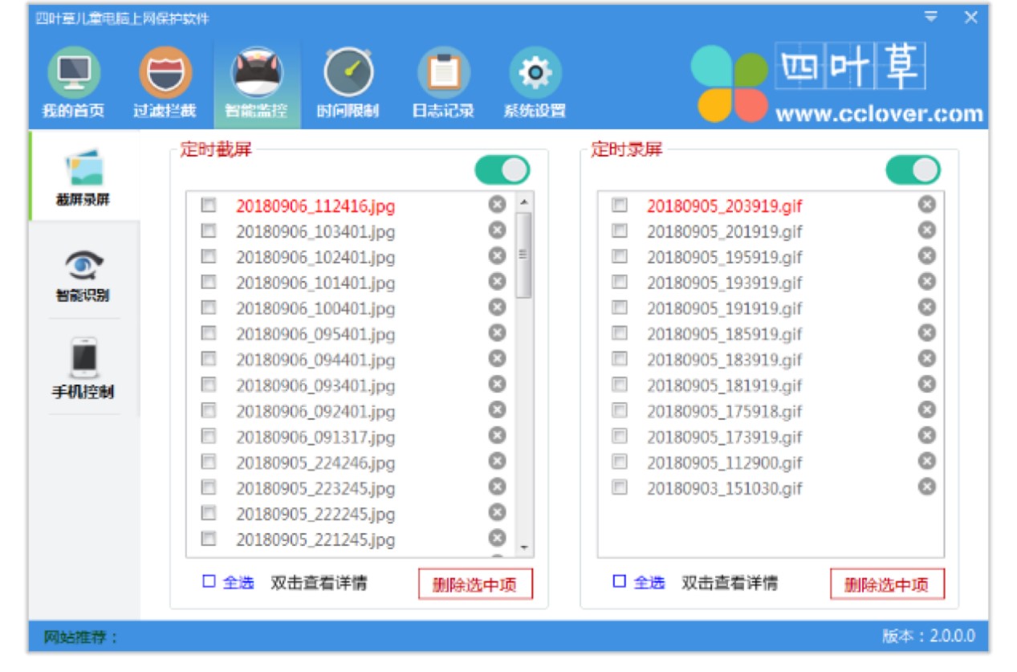Open the 时间限制 clock icon
This screenshot has width=1017, height=672.
[x=348, y=75]
